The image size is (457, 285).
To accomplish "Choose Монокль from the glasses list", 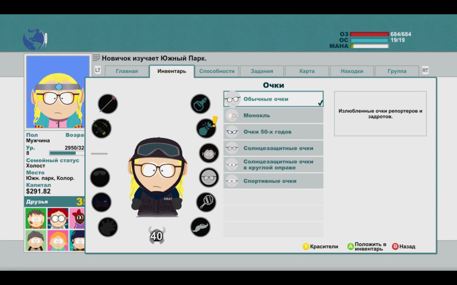I will pyautogui.click(x=274, y=115).
